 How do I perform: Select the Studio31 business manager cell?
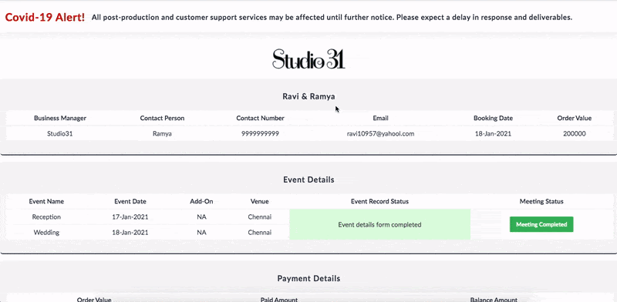click(60, 134)
